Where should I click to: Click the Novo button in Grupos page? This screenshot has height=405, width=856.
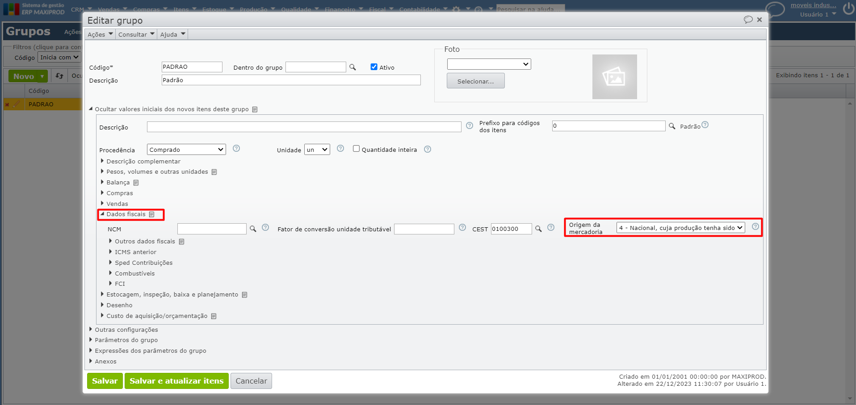click(24, 76)
